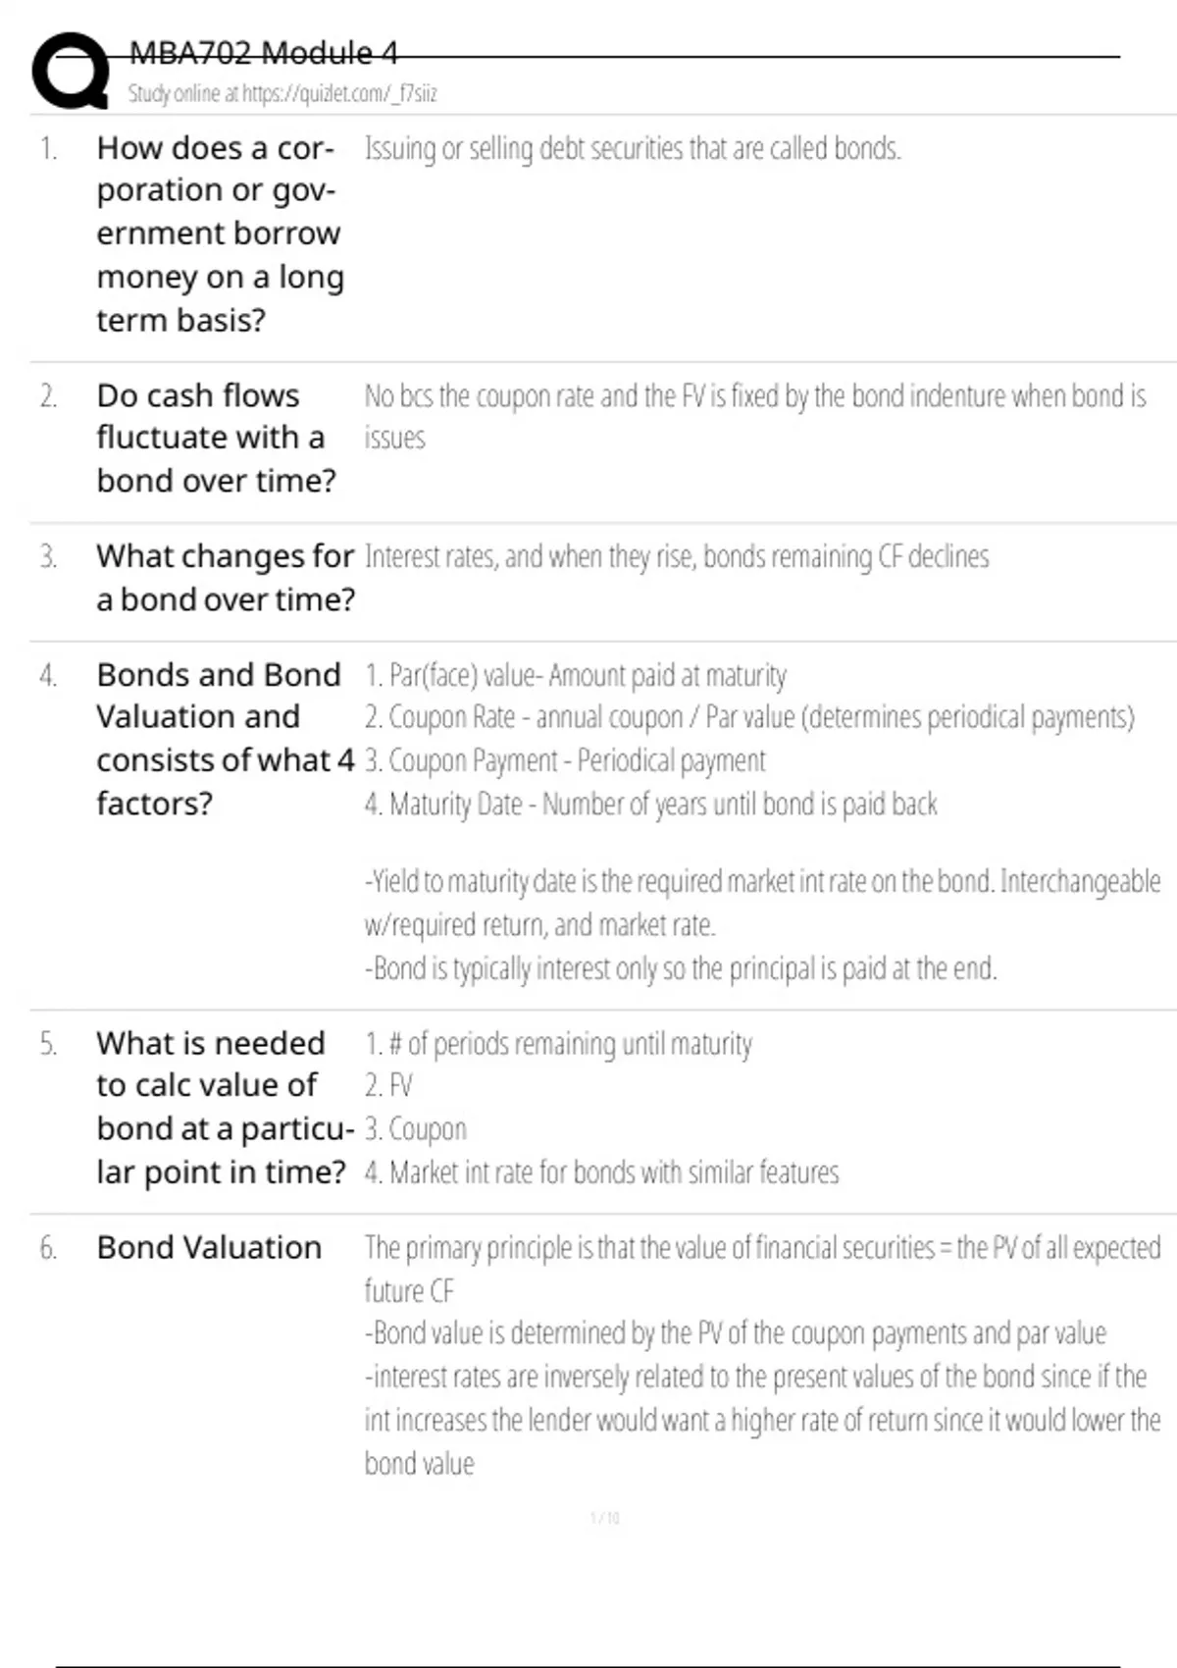Open the quizlet.com study link

point(282,94)
